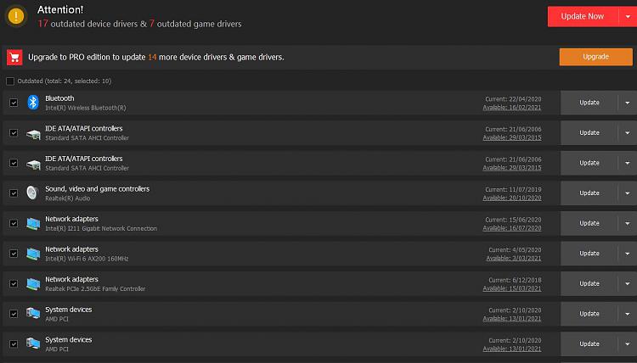Viewport: 637px width, 363px height.
Task: Update the Intel I211 Gigabit network driver
Action: (x=589, y=223)
